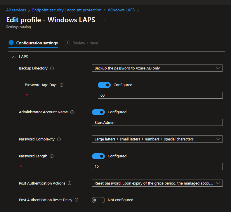Show info tooltip for Backup Directory
Image resolution: width=231 pixels, height=212 pixels.
[x=52, y=68]
